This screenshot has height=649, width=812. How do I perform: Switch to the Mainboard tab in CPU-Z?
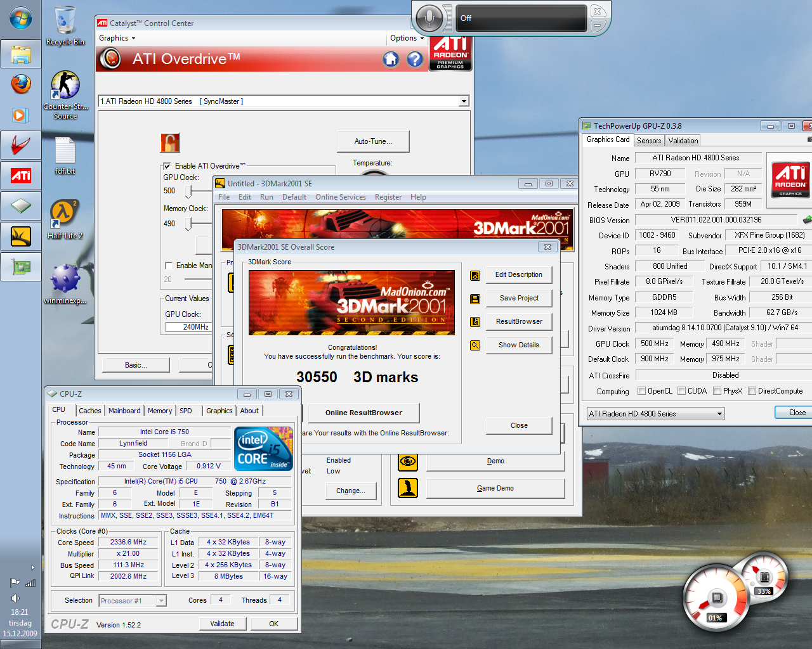point(124,411)
